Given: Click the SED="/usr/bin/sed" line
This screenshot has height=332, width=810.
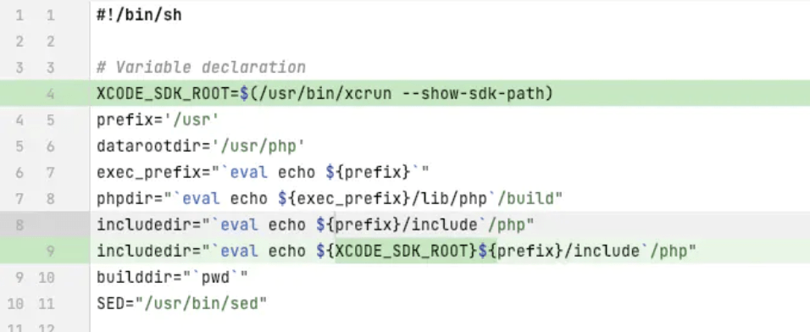Looking at the screenshot, I should point(182,303).
